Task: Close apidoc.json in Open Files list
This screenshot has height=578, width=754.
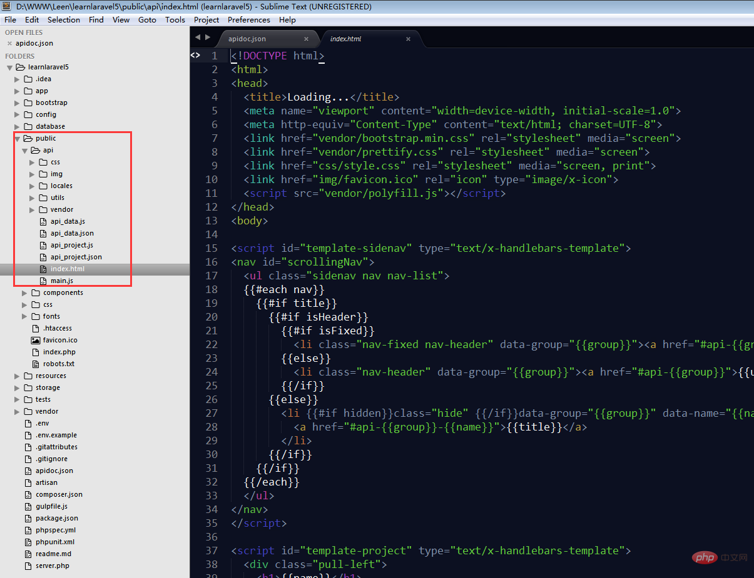Action: point(9,43)
